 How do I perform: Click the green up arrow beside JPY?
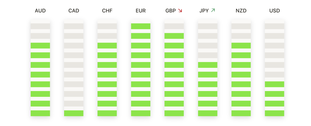coord(213,10)
